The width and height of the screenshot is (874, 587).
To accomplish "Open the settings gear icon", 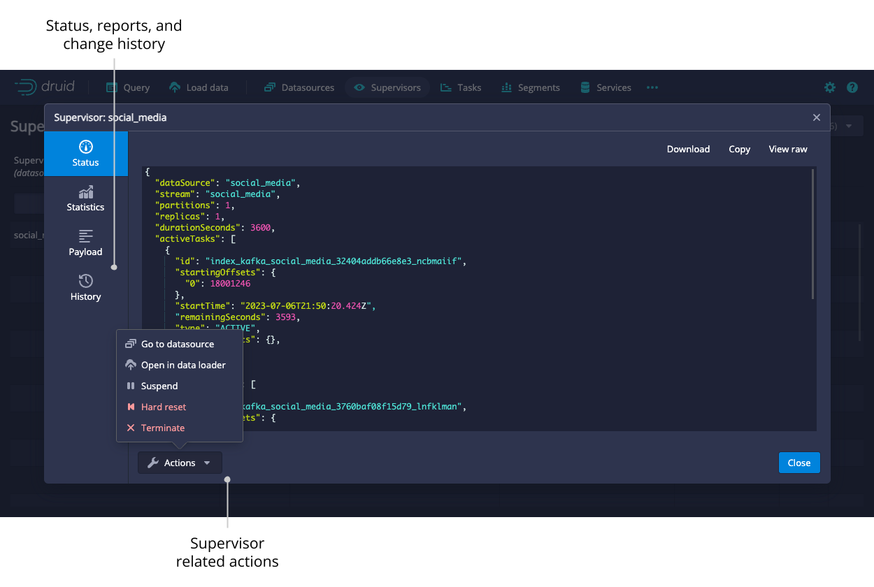I will (829, 87).
